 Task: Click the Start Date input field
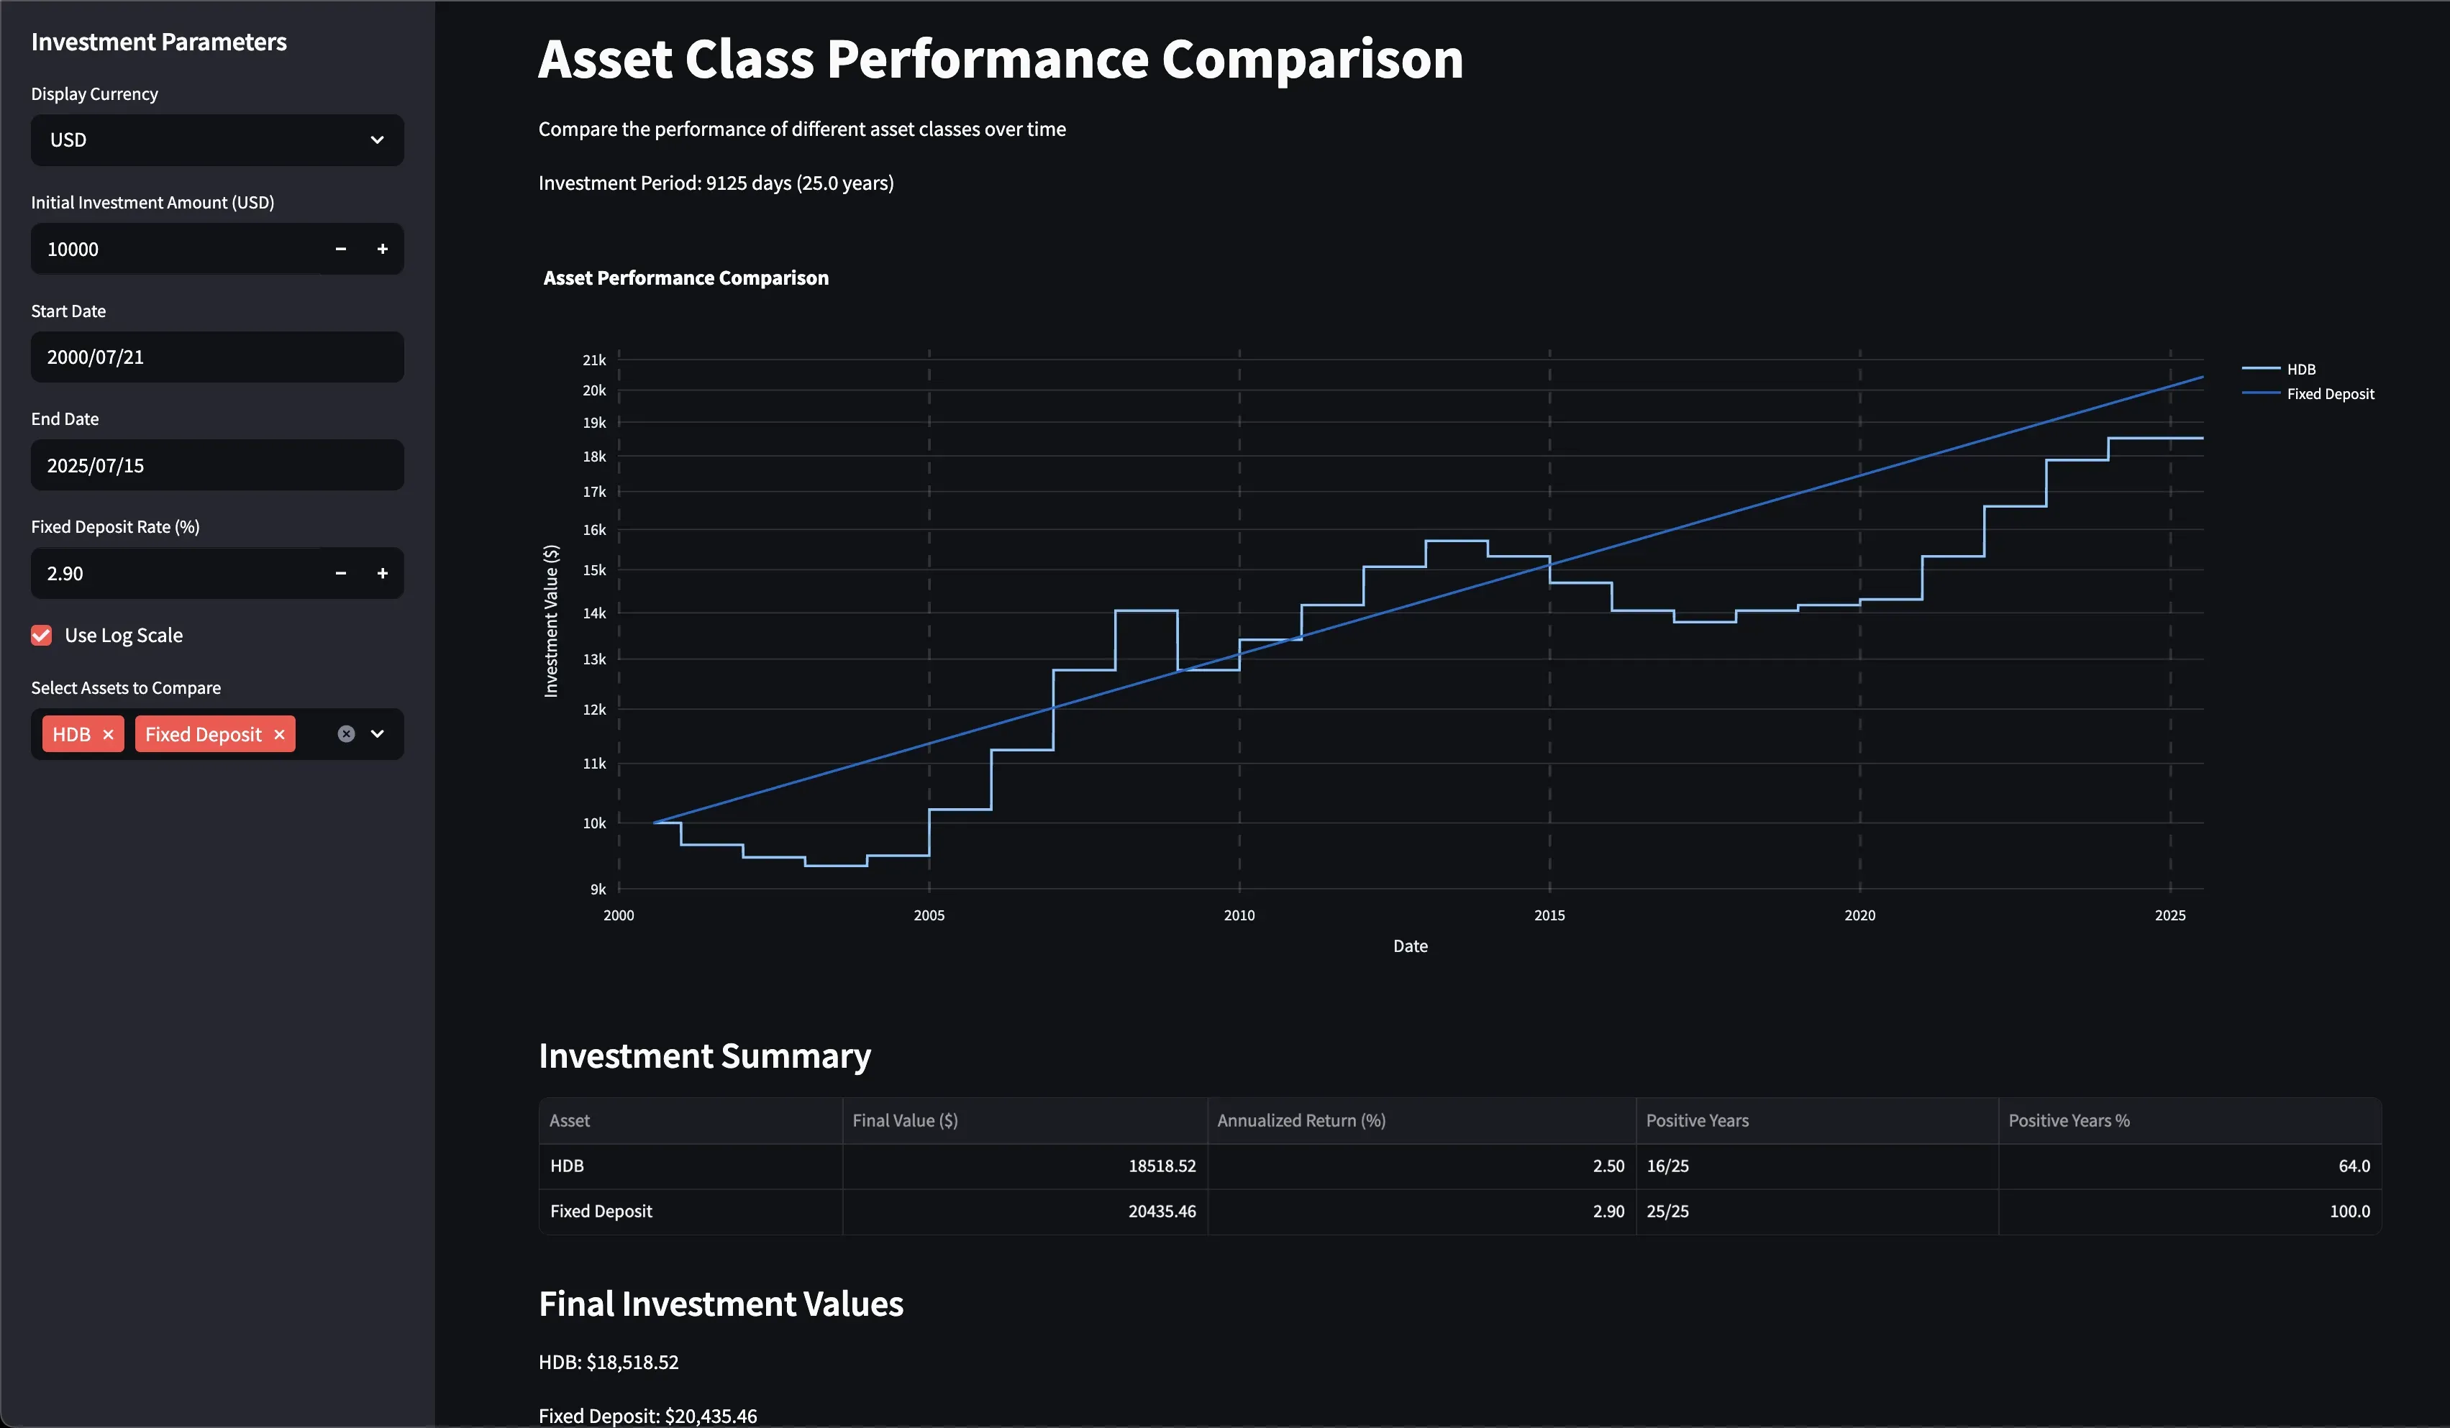(x=217, y=357)
